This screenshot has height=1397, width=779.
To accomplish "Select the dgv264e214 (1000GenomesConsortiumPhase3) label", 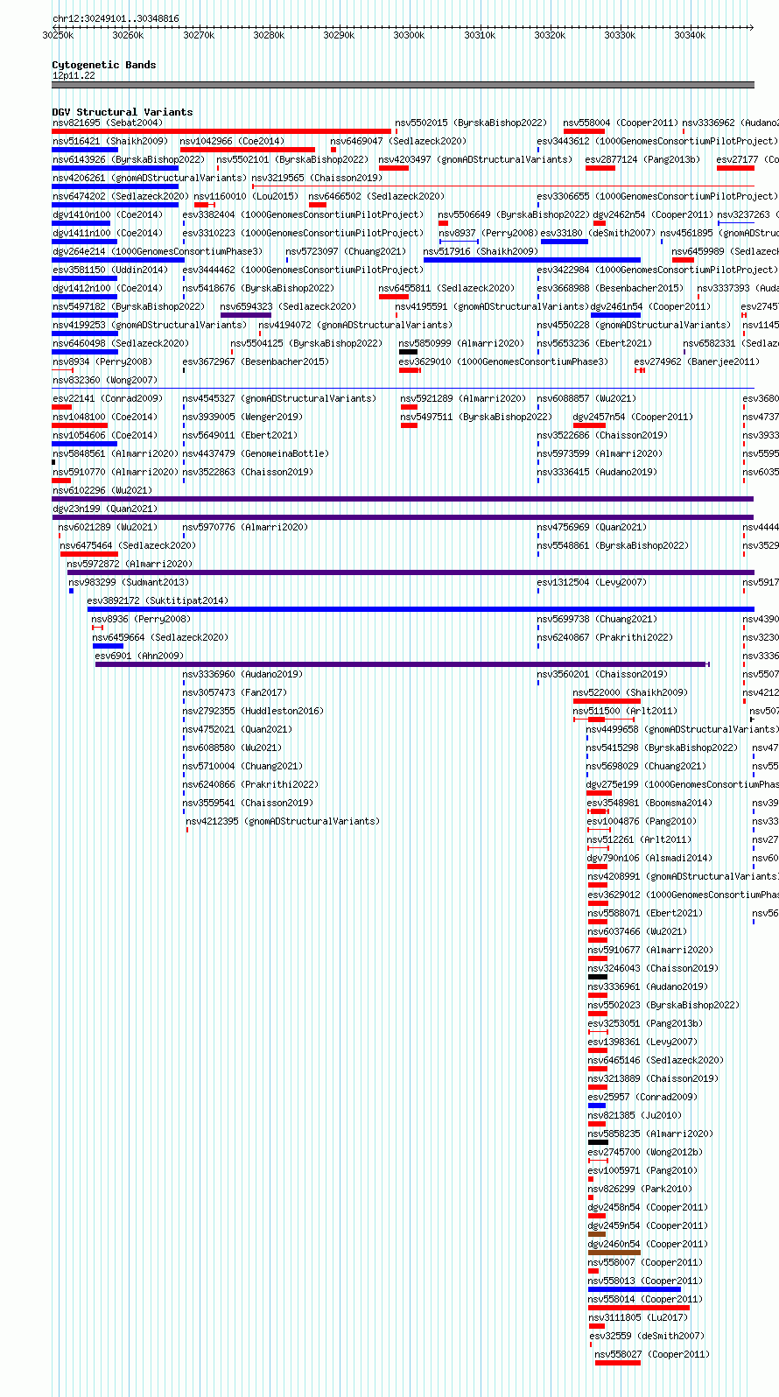I will click(x=158, y=251).
